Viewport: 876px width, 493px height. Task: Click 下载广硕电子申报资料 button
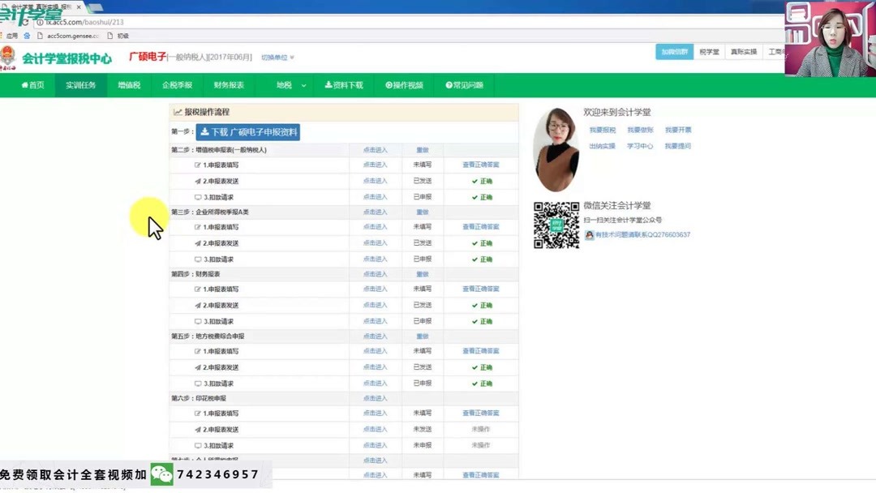(248, 131)
